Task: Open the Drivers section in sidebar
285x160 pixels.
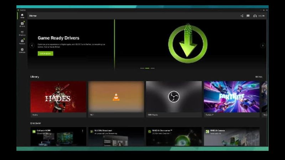Action: pos(22,24)
